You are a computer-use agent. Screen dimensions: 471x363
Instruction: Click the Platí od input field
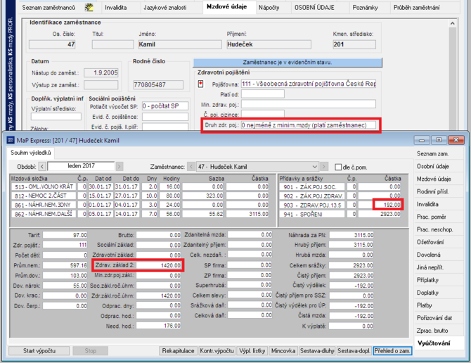(263, 94)
